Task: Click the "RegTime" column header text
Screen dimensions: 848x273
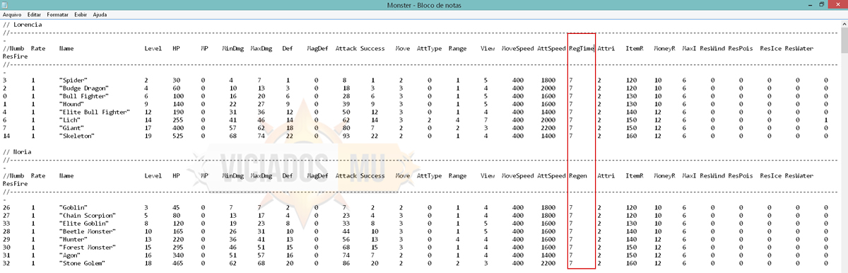Action: pyautogui.click(x=581, y=48)
